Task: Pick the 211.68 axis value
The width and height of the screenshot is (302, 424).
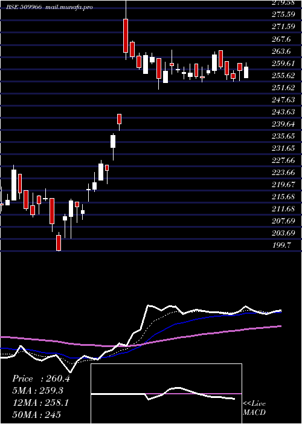Action: click(x=283, y=208)
